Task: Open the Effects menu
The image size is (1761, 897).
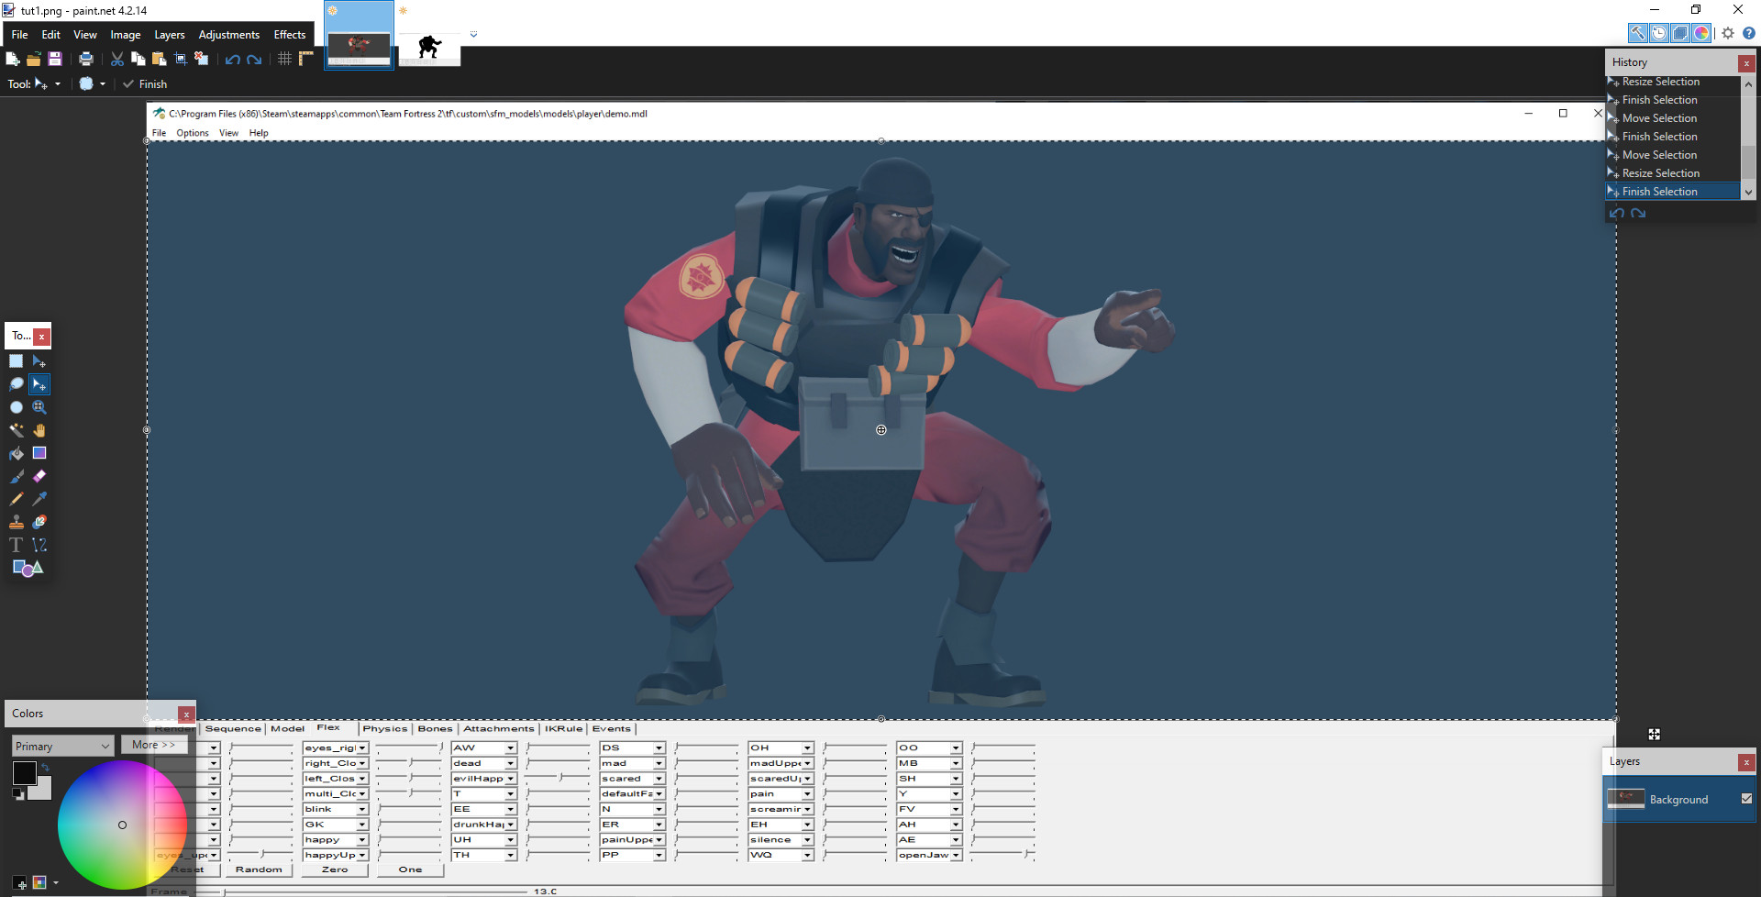Action: pyautogui.click(x=290, y=35)
